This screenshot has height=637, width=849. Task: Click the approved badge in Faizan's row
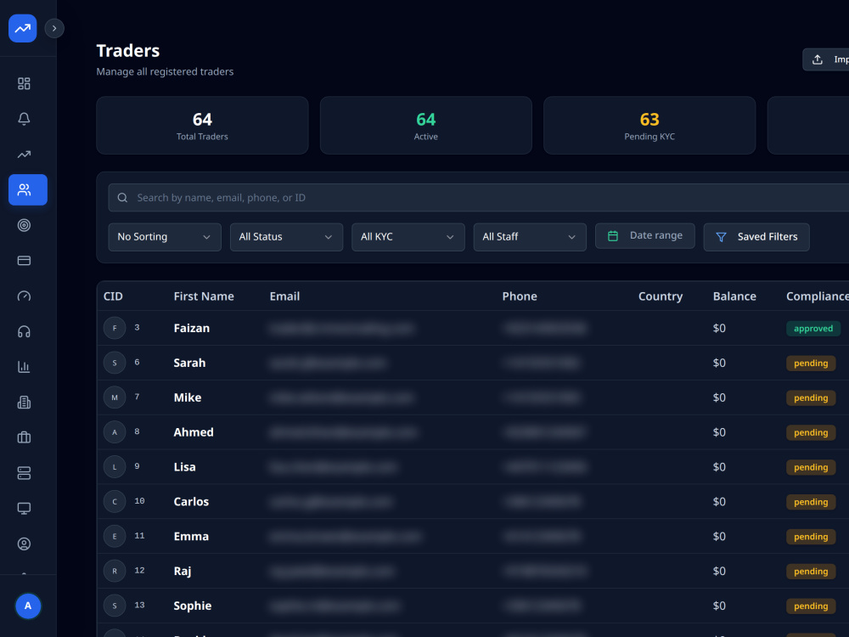pyautogui.click(x=813, y=328)
